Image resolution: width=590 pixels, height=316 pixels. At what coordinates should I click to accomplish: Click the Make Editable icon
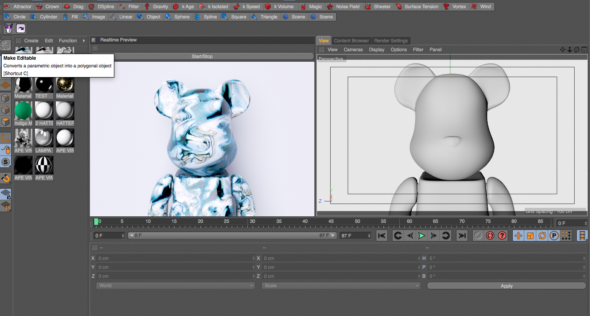[x=6, y=45]
